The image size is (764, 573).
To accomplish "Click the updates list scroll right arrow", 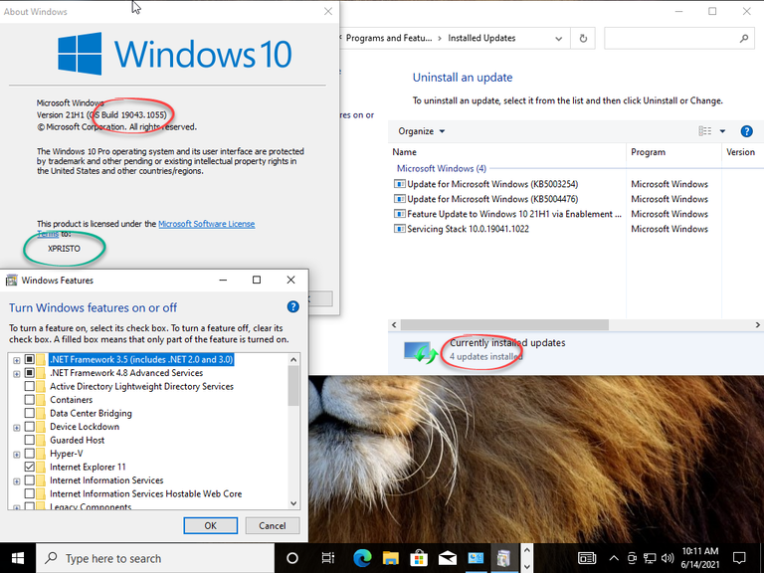I will [758, 325].
